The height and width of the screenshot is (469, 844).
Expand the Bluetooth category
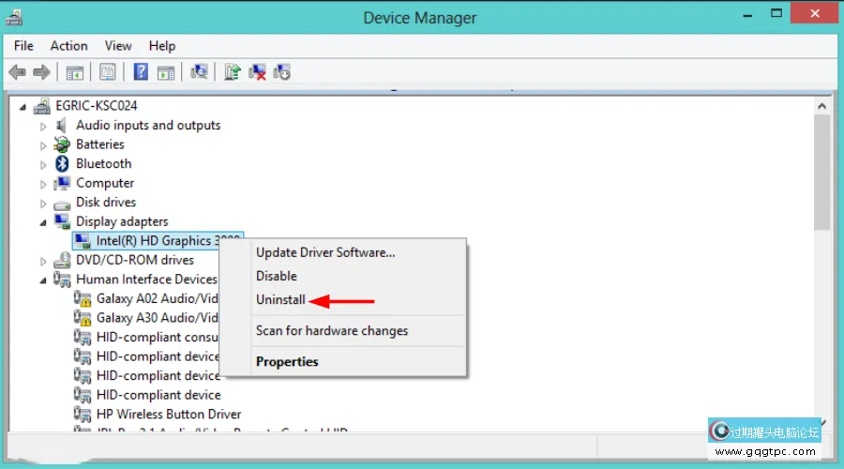click(43, 164)
